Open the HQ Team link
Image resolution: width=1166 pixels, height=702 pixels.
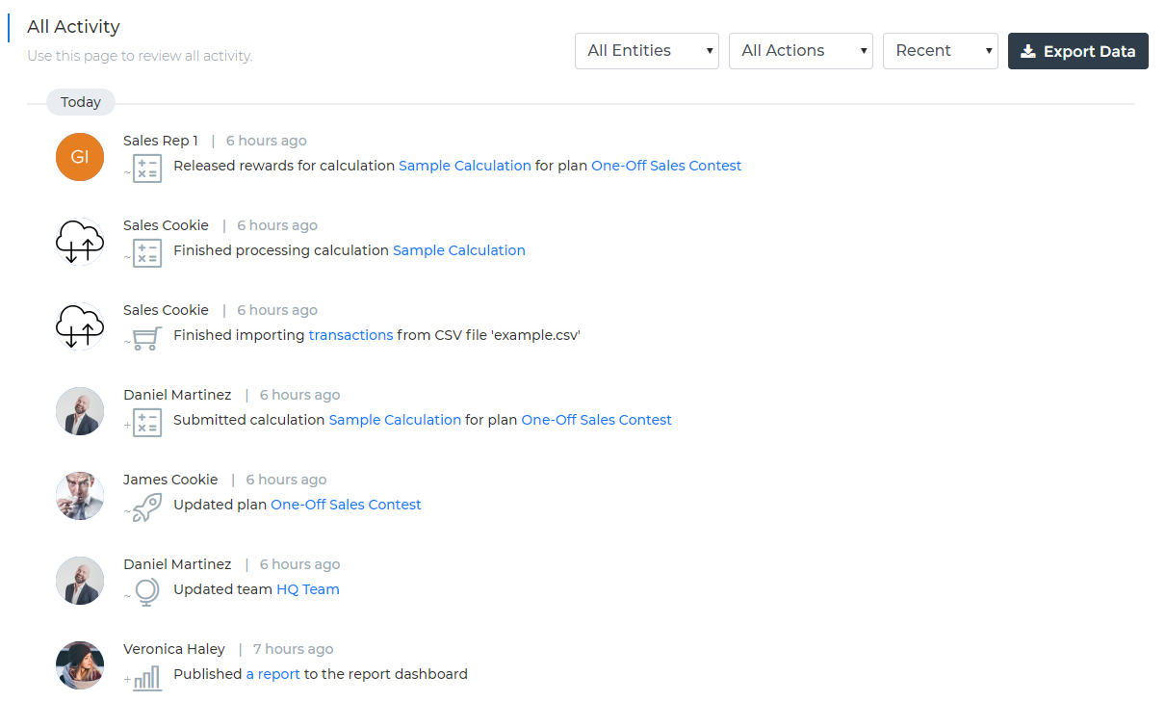click(x=307, y=589)
